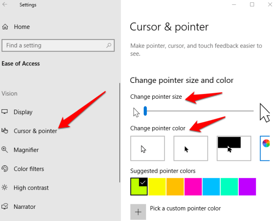This screenshot has width=276, height=221.
Task: Select the black pointer color option
Action: (191, 148)
